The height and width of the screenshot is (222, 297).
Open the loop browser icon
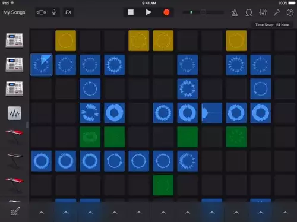coord(249,12)
